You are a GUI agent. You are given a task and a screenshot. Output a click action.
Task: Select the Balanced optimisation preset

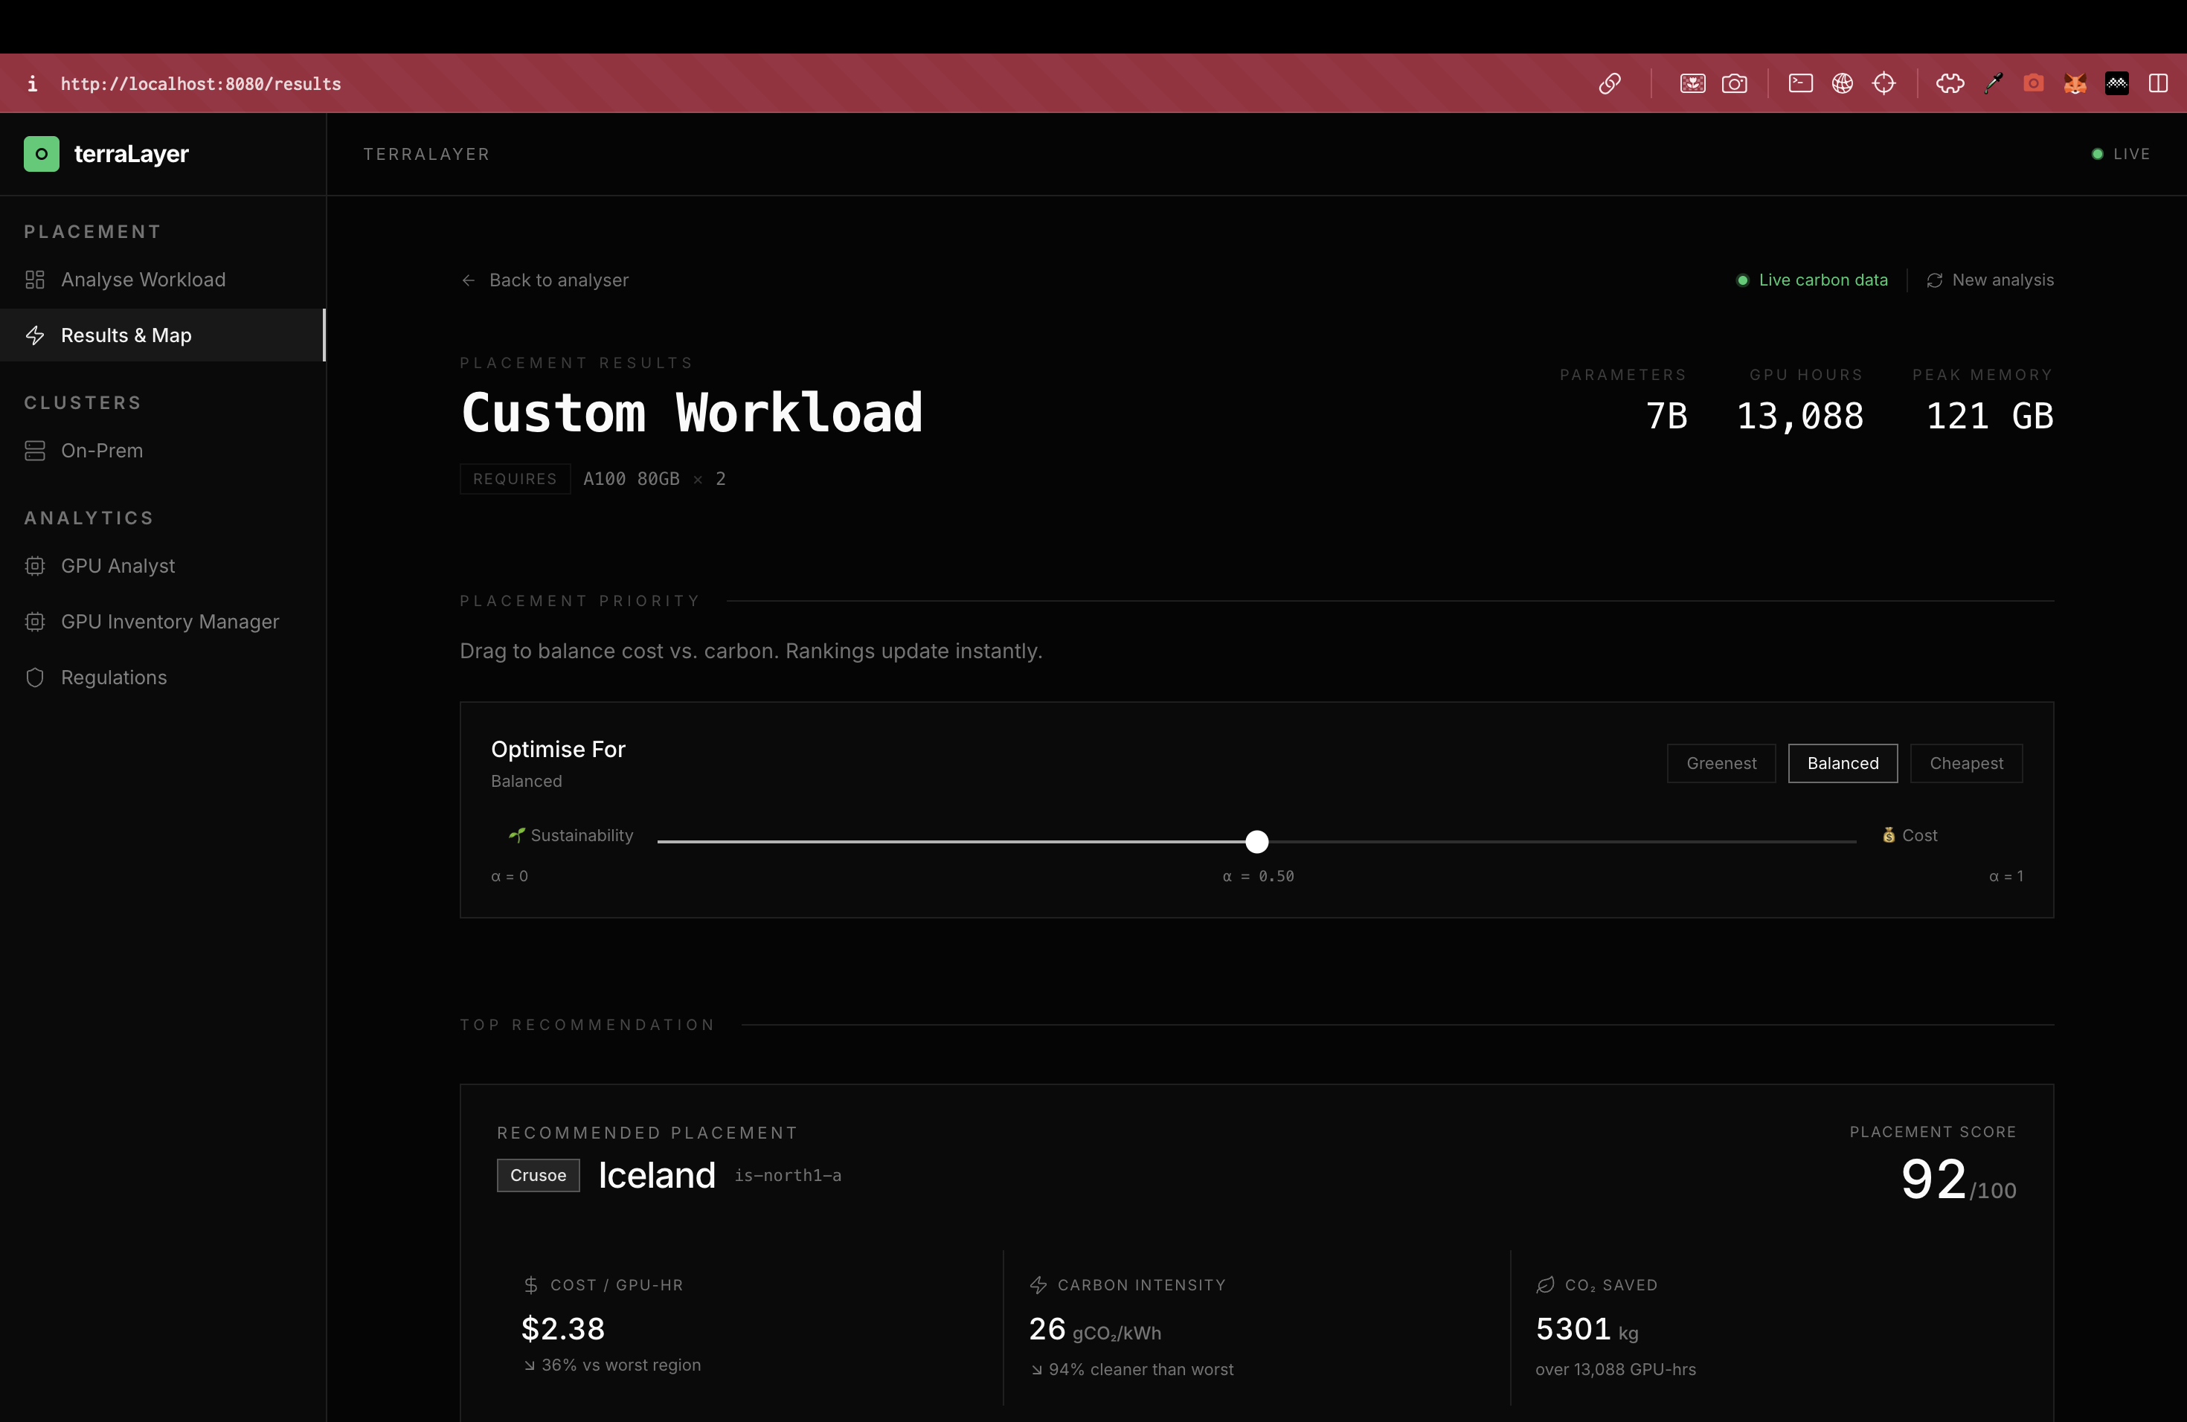[1842, 763]
